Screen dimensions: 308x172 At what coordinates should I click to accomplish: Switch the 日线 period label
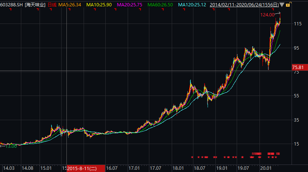(52, 5)
